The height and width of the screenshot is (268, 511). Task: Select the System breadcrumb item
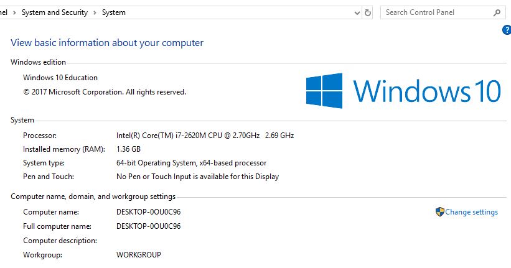114,12
